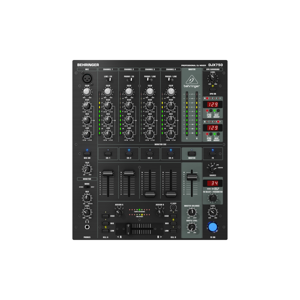Click the Channel 2 volume fader handle
Screen dimensions: 300x300
point(129,173)
